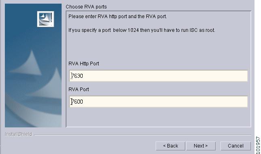
Task: Click the "RVA Port" label
Action: click(x=79, y=89)
